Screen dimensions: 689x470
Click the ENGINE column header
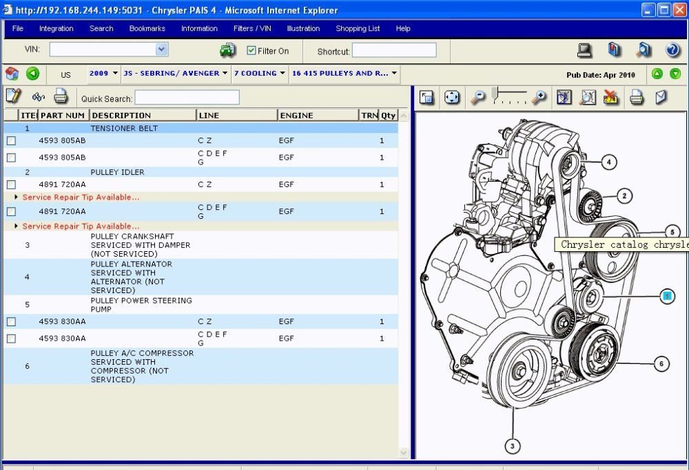pos(318,116)
